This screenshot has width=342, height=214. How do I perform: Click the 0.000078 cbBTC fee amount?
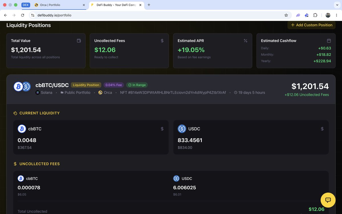coord(29,188)
